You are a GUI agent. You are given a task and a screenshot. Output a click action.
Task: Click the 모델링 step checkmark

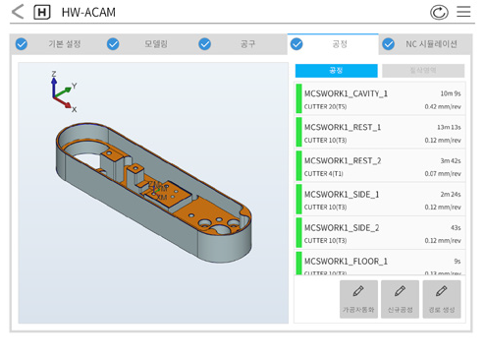click(113, 44)
